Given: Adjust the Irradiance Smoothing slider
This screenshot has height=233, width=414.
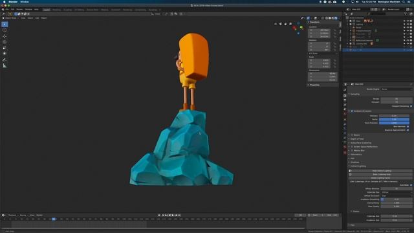Looking at the screenshot, I should click(x=396, y=199).
